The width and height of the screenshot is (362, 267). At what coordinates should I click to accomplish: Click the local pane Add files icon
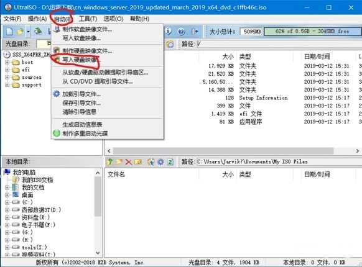(151, 162)
